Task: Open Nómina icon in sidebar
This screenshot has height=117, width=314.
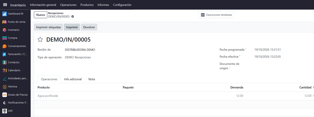Action: click(4, 87)
